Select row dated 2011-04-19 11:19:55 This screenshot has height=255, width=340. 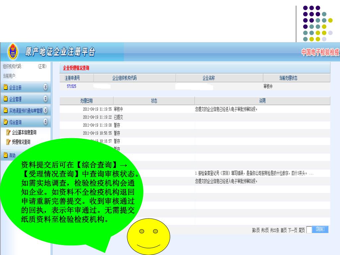coord(195,109)
